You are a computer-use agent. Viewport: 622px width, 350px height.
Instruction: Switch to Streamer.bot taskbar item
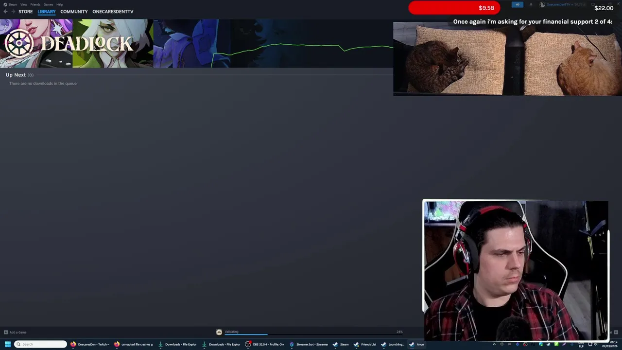click(x=309, y=344)
